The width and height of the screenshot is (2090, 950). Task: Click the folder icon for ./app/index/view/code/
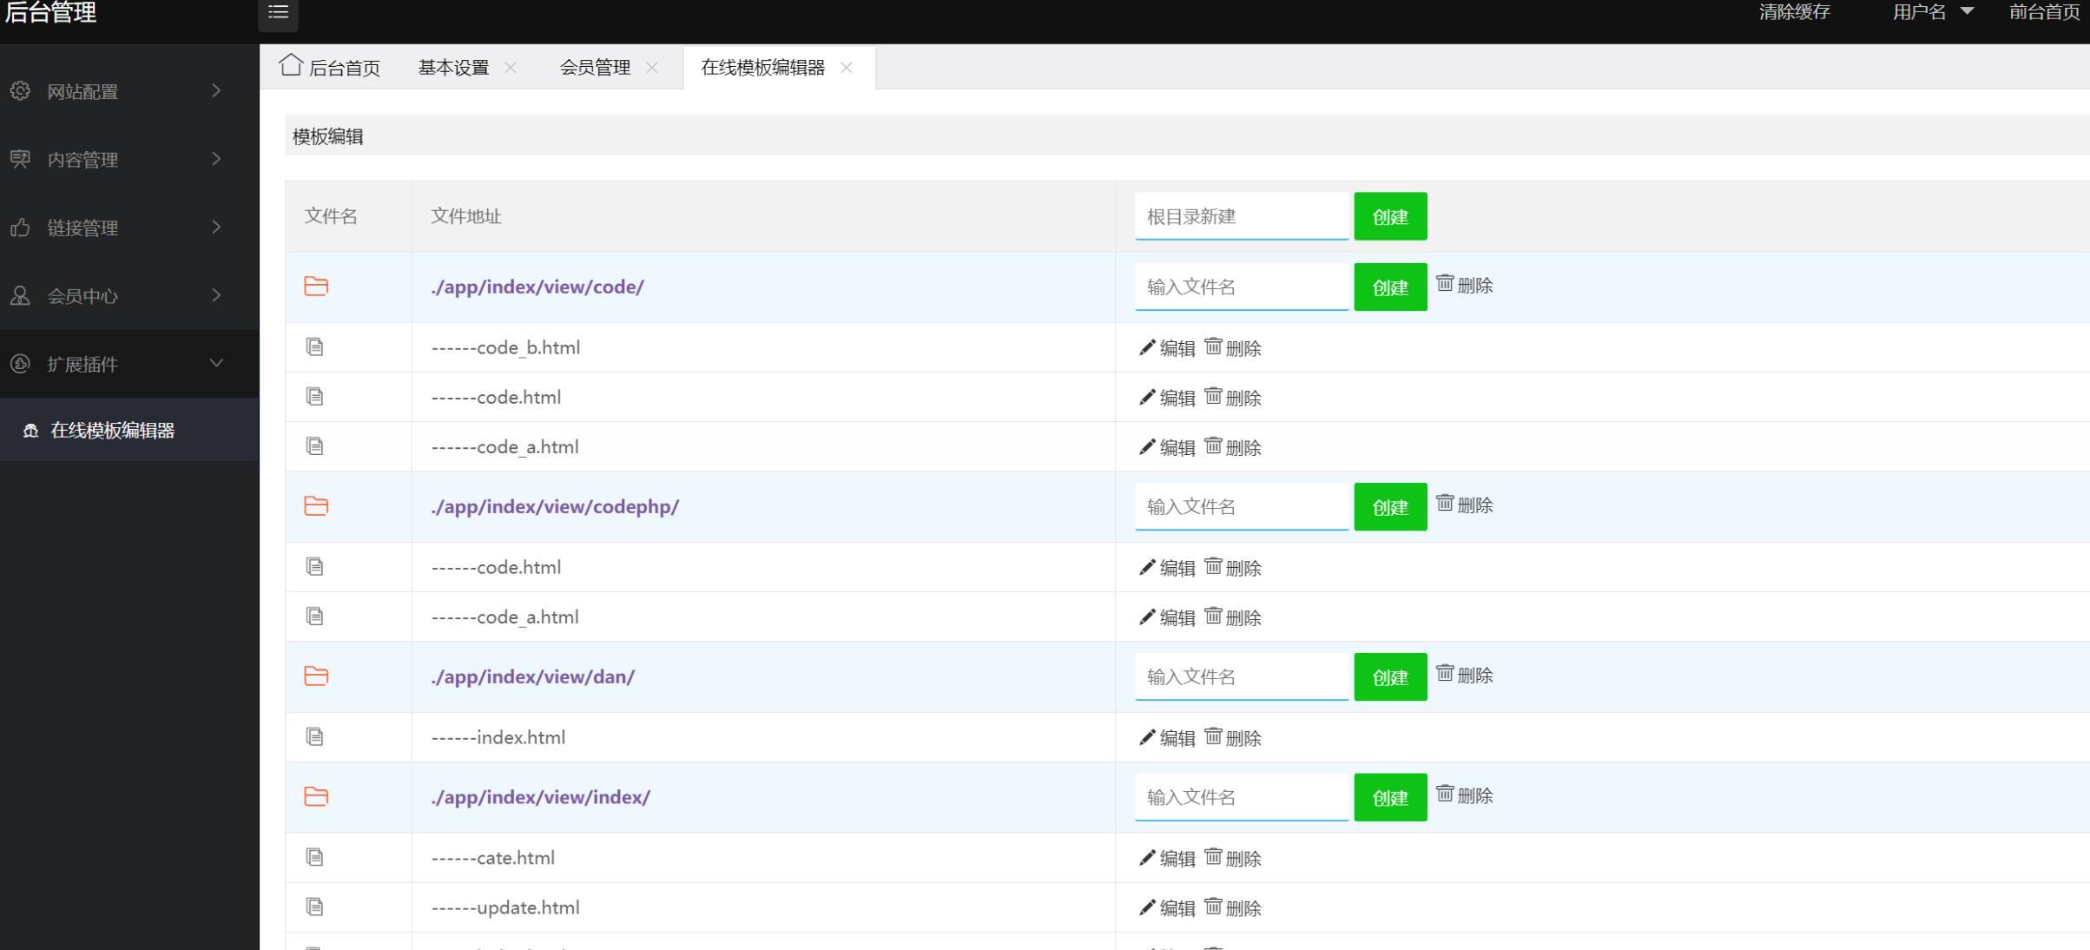(x=316, y=287)
